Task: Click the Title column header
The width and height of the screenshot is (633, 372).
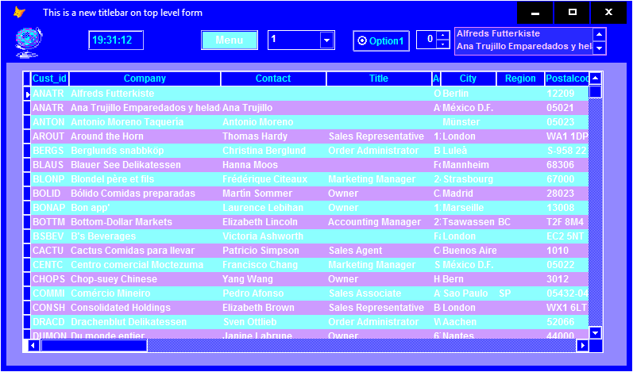Action: (379, 79)
